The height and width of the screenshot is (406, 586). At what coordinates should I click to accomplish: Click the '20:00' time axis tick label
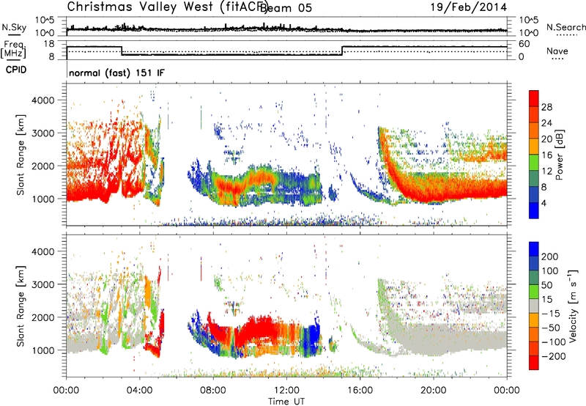coord(434,391)
